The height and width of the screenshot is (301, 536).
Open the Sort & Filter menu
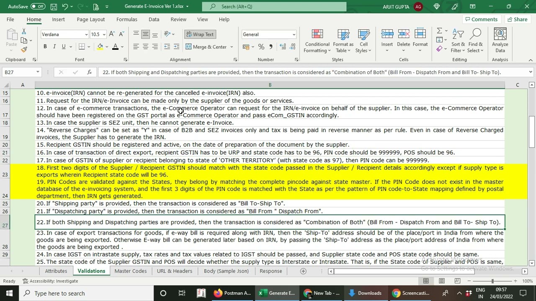(x=458, y=41)
